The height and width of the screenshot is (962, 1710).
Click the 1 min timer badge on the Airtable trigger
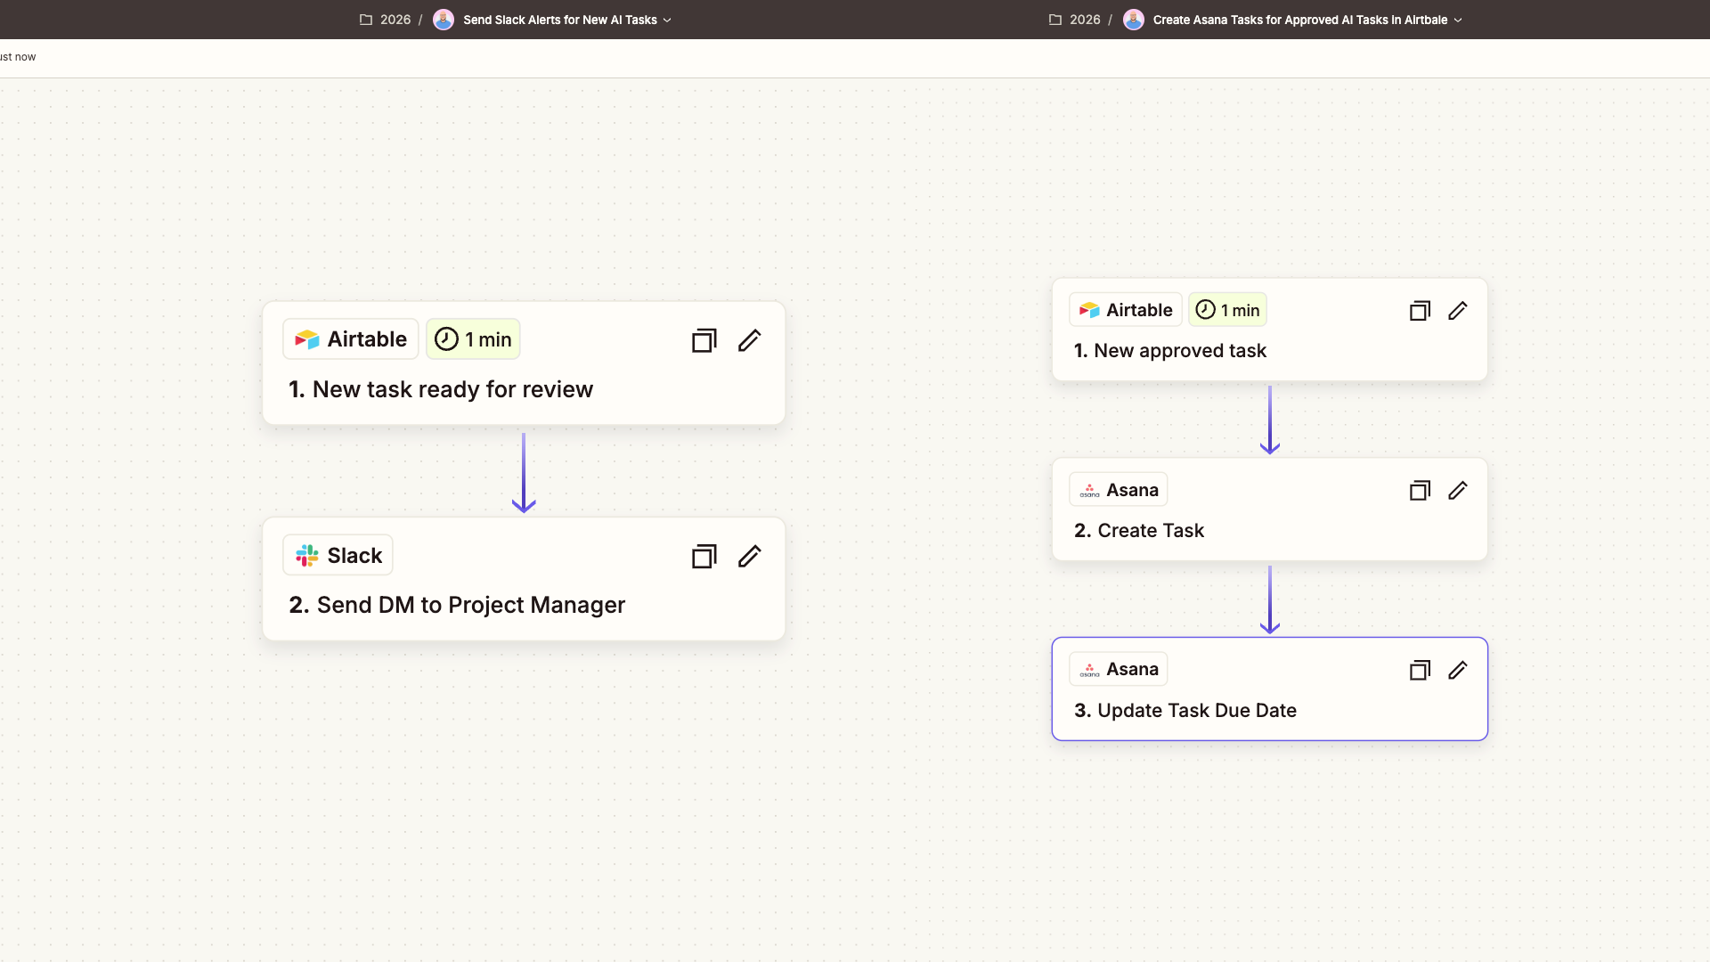[x=473, y=338]
